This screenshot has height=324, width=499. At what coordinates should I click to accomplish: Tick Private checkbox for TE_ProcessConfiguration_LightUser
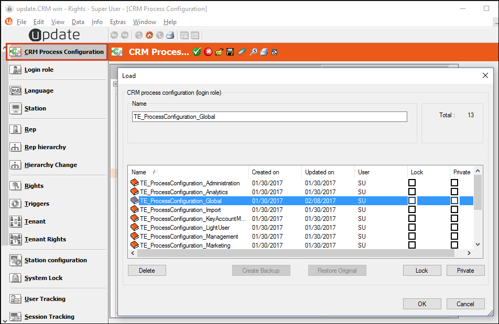454,227
